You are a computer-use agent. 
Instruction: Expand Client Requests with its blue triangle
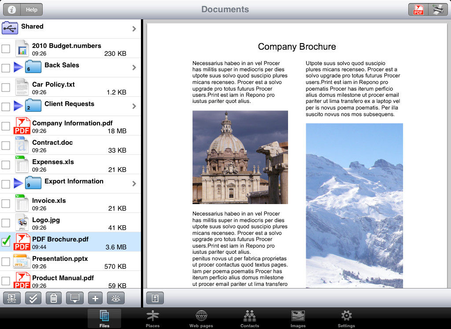click(18, 106)
